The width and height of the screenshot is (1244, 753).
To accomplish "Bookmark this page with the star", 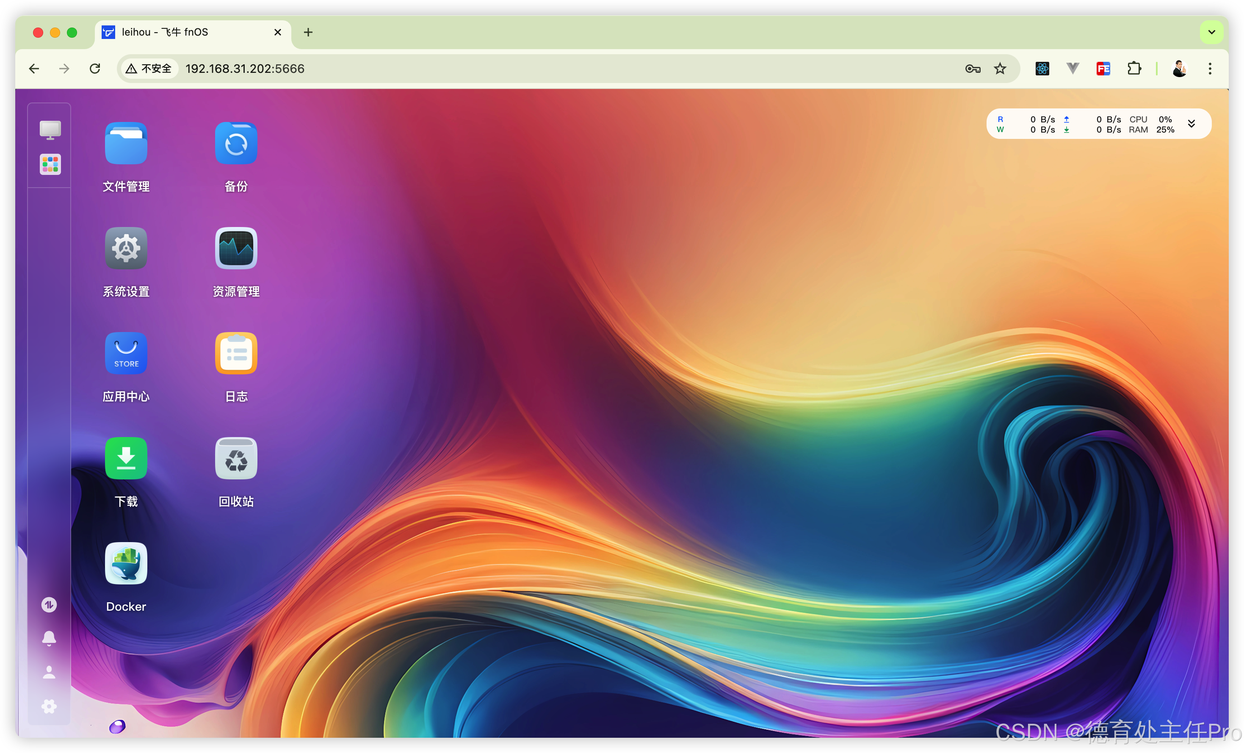I will click(x=1000, y=69).
